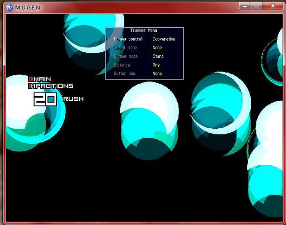Click the 20 combo counter number
Image resolution: width=286 pixels, height=225 pixels.
click(x=45, y=99)
